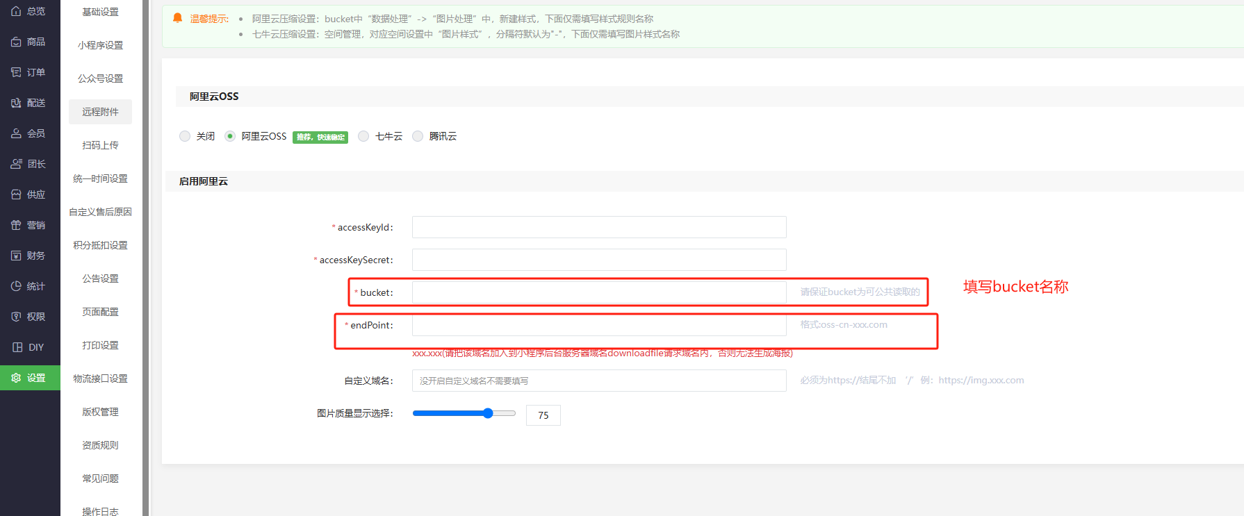Select the 会员 members icon

tap(16, 133)
